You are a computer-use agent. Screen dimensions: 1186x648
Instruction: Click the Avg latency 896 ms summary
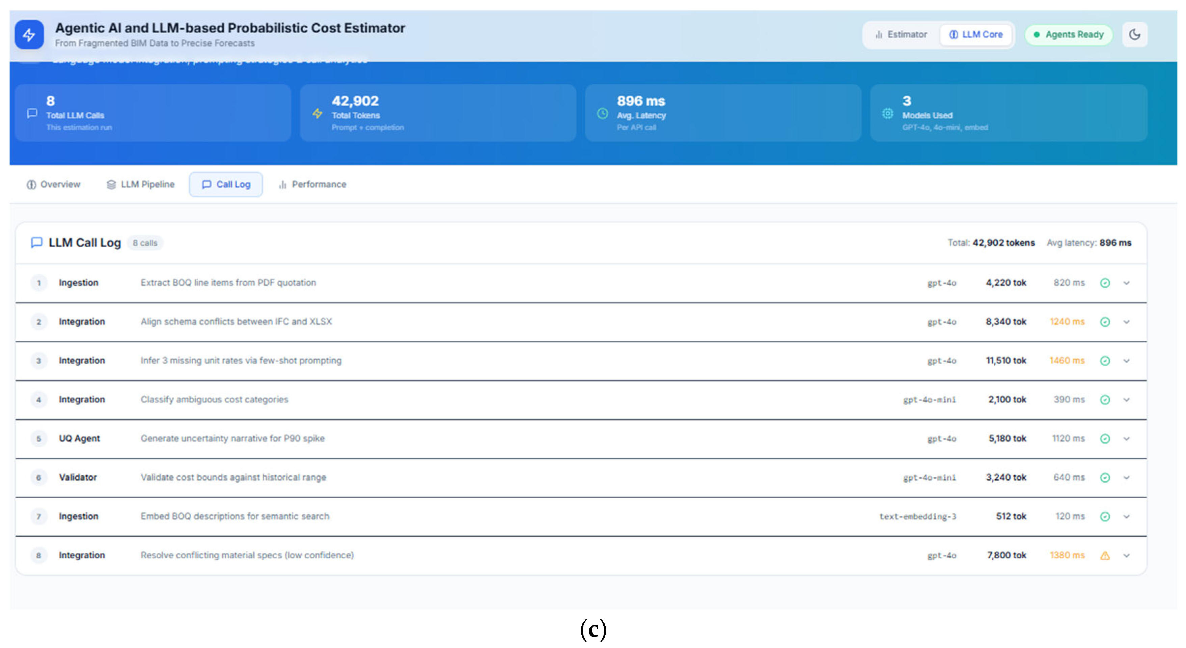(x=1089, y=243)
